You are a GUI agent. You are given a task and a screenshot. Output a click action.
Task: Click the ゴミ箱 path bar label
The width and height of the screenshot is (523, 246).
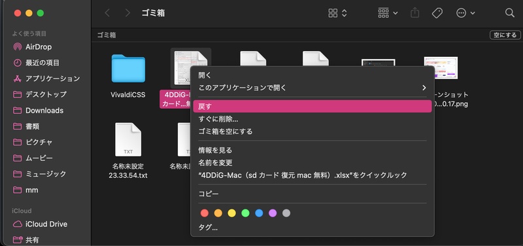coord(107,35)
